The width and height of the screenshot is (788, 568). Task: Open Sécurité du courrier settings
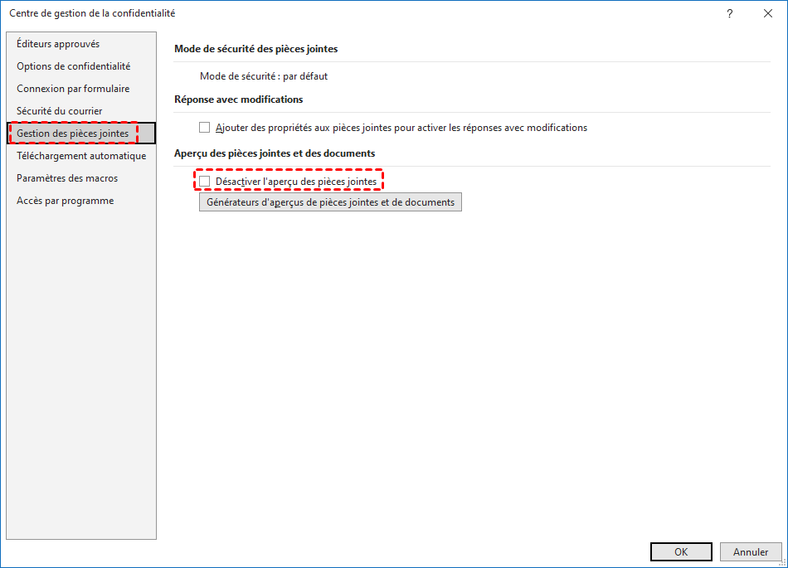click(x=81, y=111)
